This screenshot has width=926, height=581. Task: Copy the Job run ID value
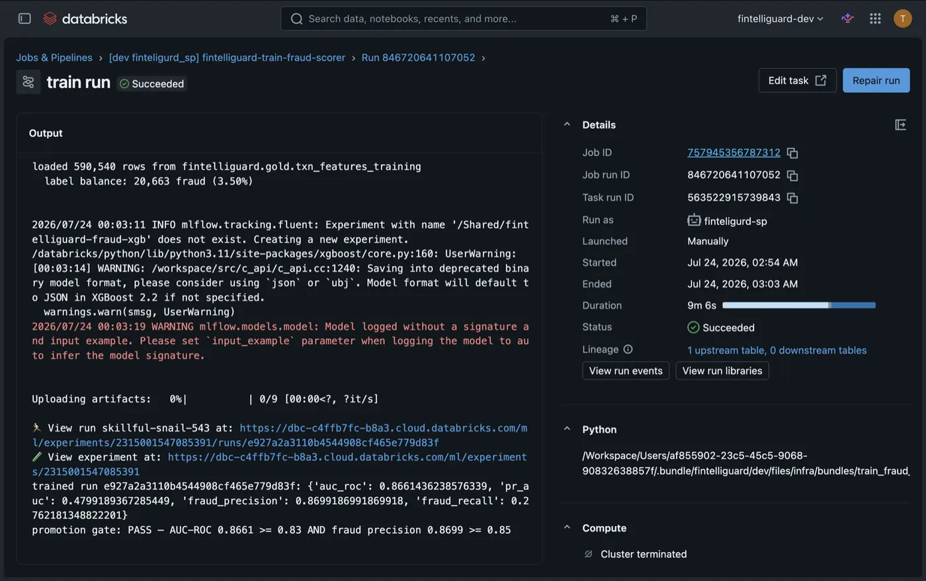(792, 175)
